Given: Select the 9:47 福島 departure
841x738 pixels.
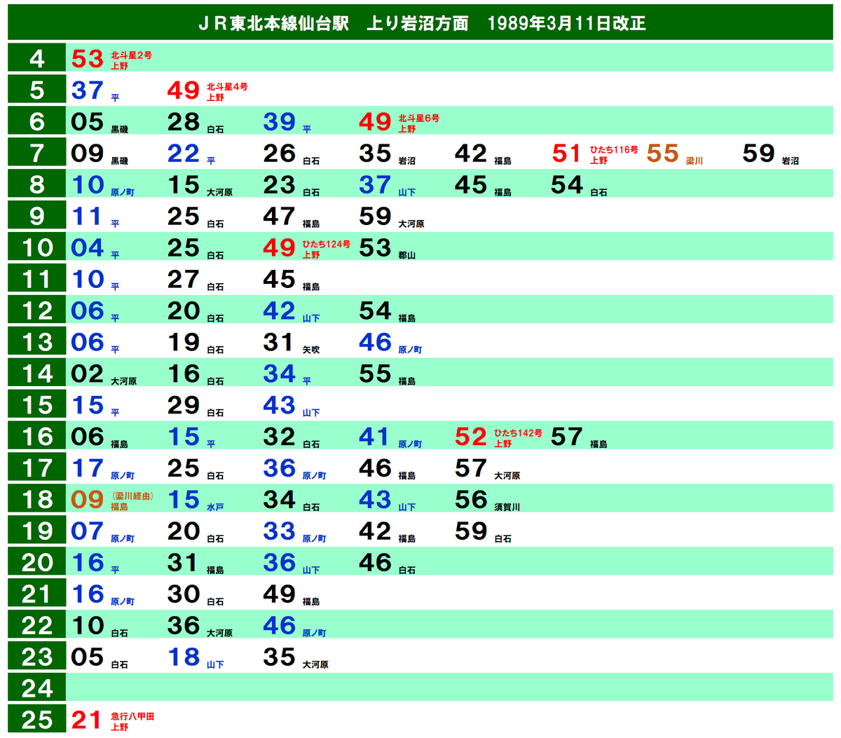Looking at the screenshot, I should [x=292, y=217].
